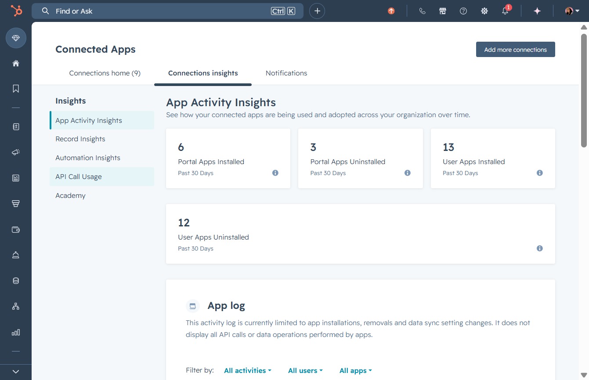589x380 pixels.
Task: Open Bookmarks in the sidebar
Action: tap(16, 89)
